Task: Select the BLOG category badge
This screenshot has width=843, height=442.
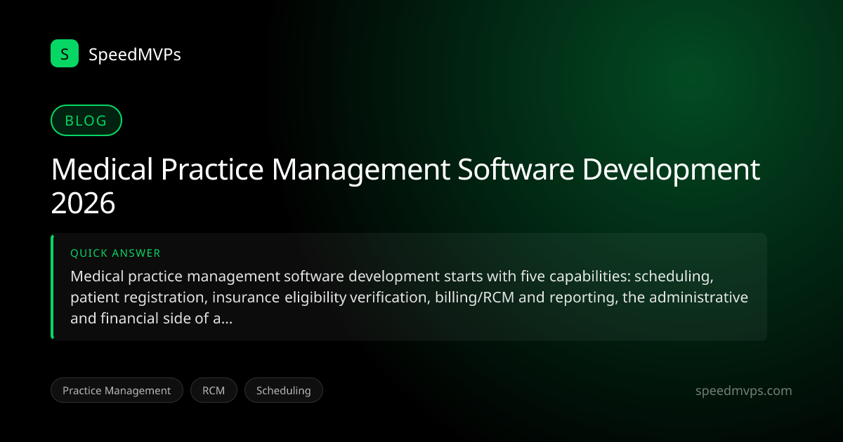Action: click(86, 120)
